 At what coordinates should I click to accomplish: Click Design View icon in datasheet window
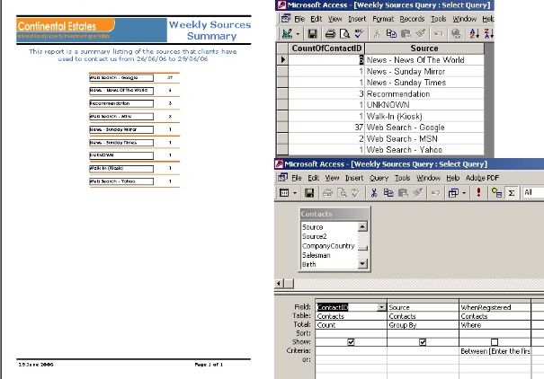(287, 33)
